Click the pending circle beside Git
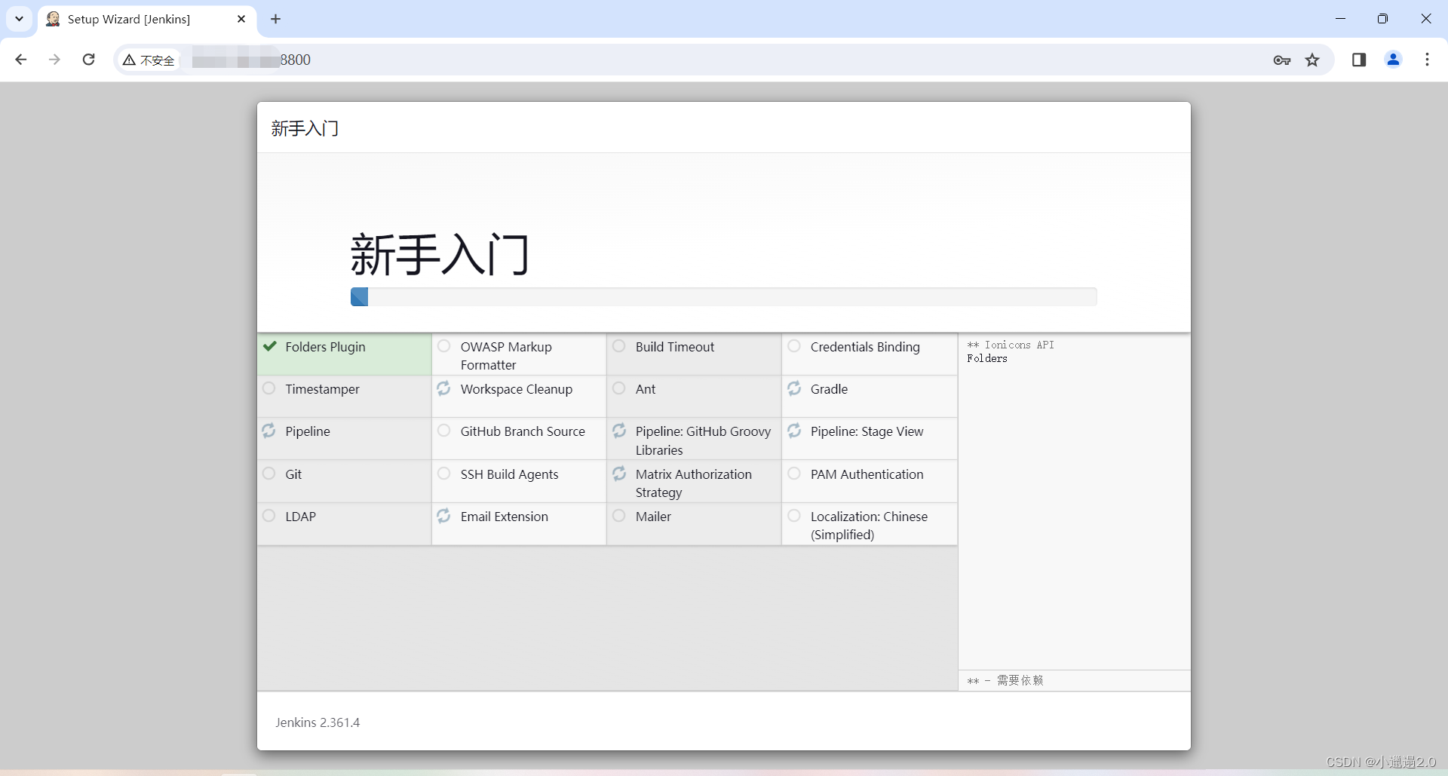 tap(268, 474)
